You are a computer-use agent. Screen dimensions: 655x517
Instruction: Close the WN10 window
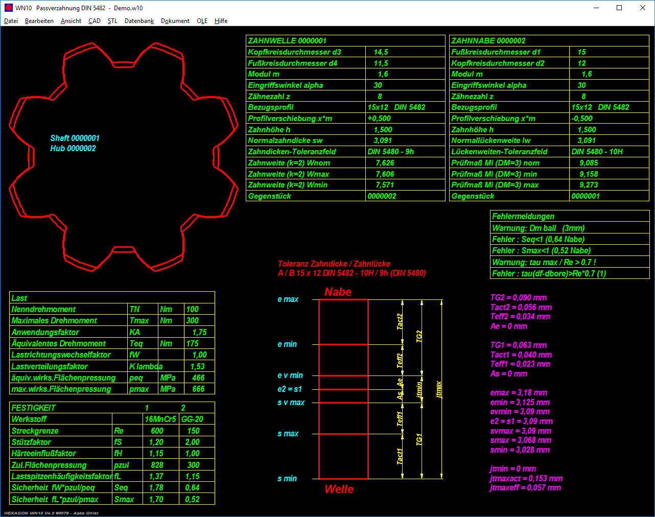pos(643,8)
